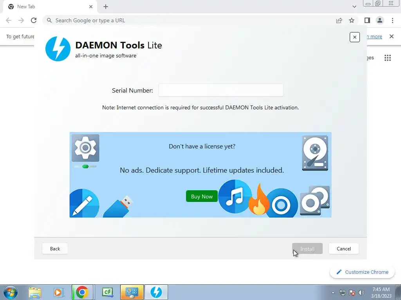Image resolution: width=401 pixels, height=300 pixels.
Task: Open the Control Panel taskbar item
Action: click(x=132, y=292)
